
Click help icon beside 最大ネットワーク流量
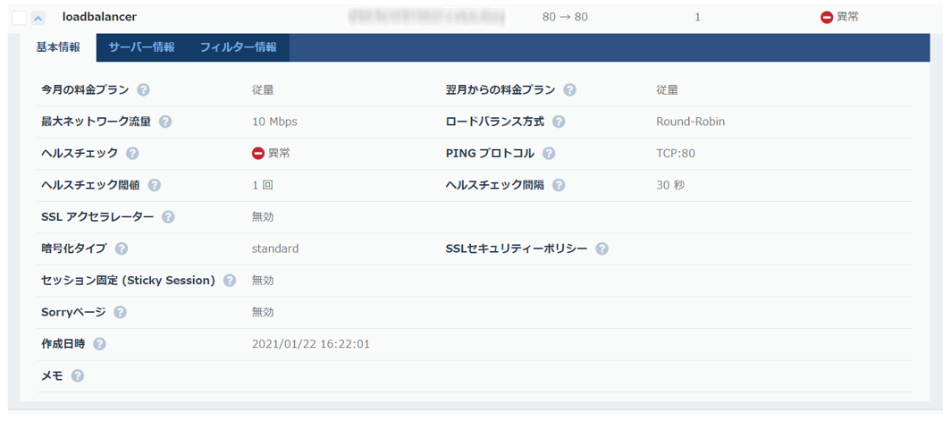pos(165,122)
